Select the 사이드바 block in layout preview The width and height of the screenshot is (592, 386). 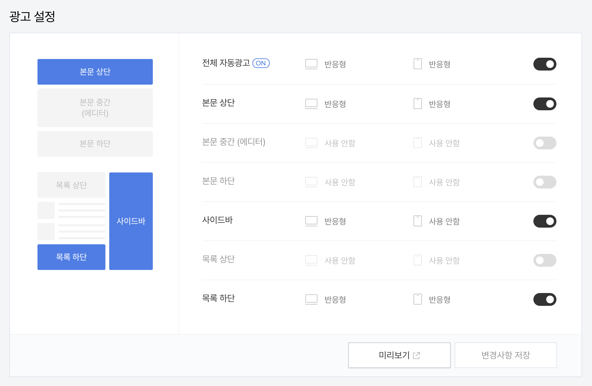coord(131,221)
